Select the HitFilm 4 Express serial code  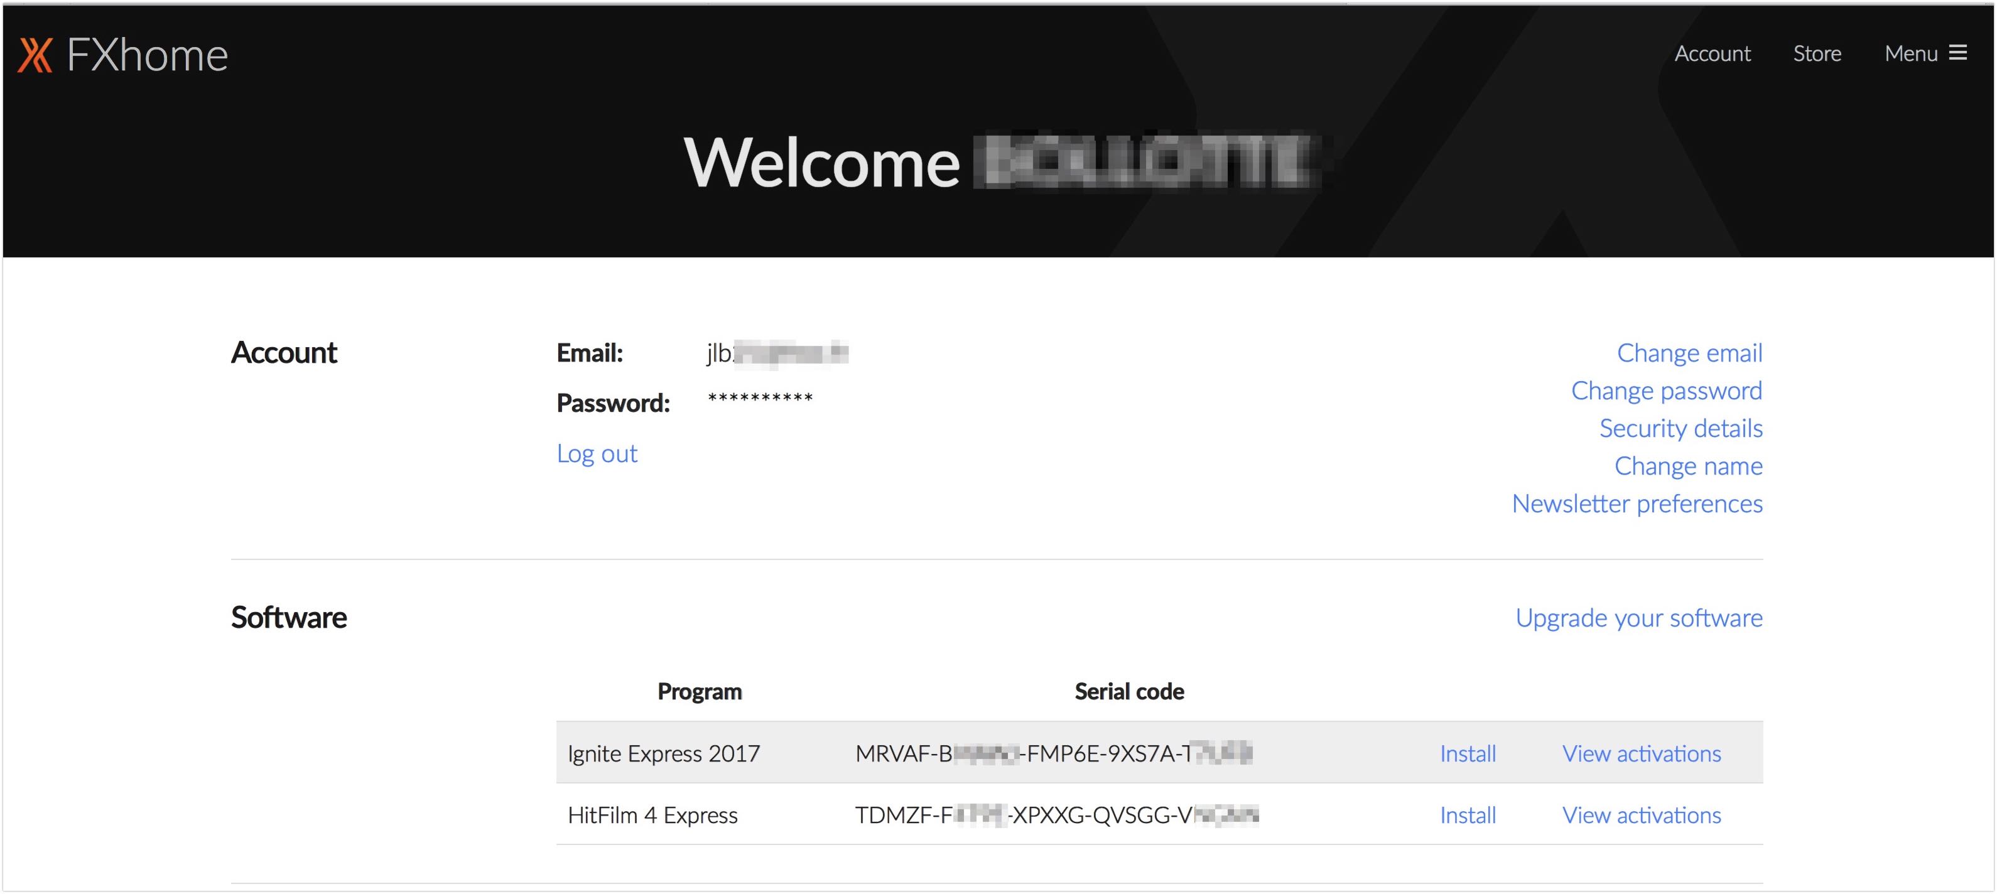(1056, 814)
